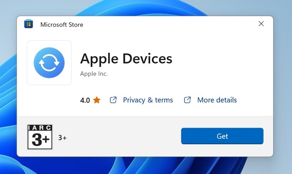The width and height of the screenshot is (292, 174).
Task: Click blank footer area left of Get button
Action: [x=125, y=137]
